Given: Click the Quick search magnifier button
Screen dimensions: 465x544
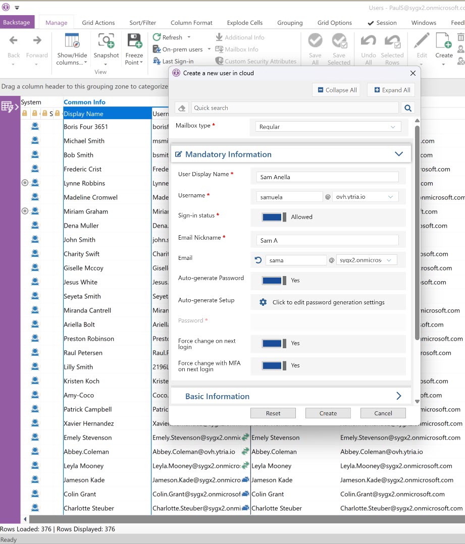Looking at the screenshot, I should tap(407, 107).
